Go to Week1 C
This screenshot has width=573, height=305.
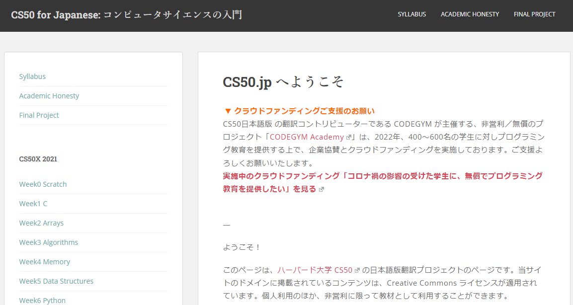coord(33,204)
